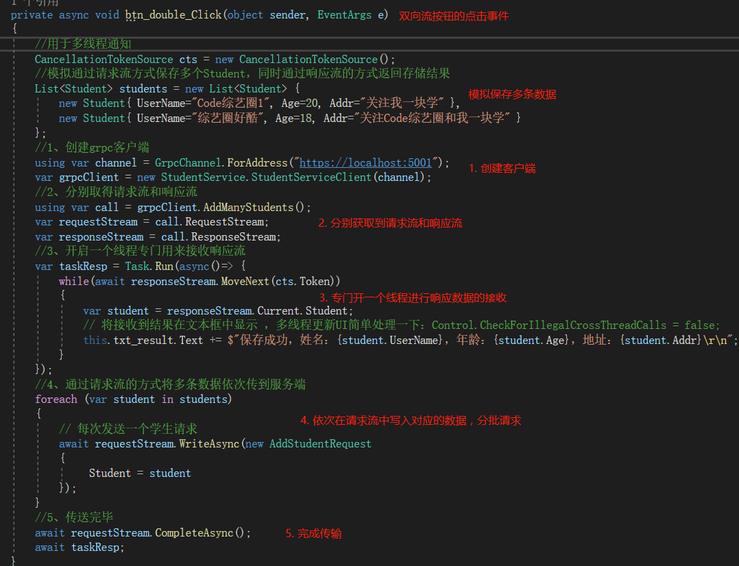
Task: Click the CompleteAsync method call
Action: point(194,532)
